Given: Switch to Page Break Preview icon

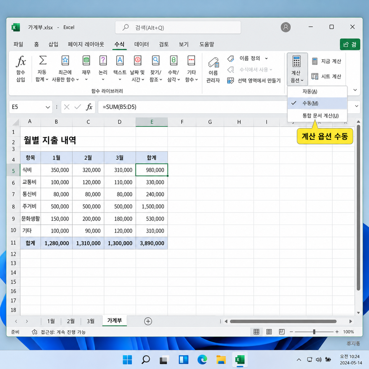Looking at the screenshot, I should (282, 332).
